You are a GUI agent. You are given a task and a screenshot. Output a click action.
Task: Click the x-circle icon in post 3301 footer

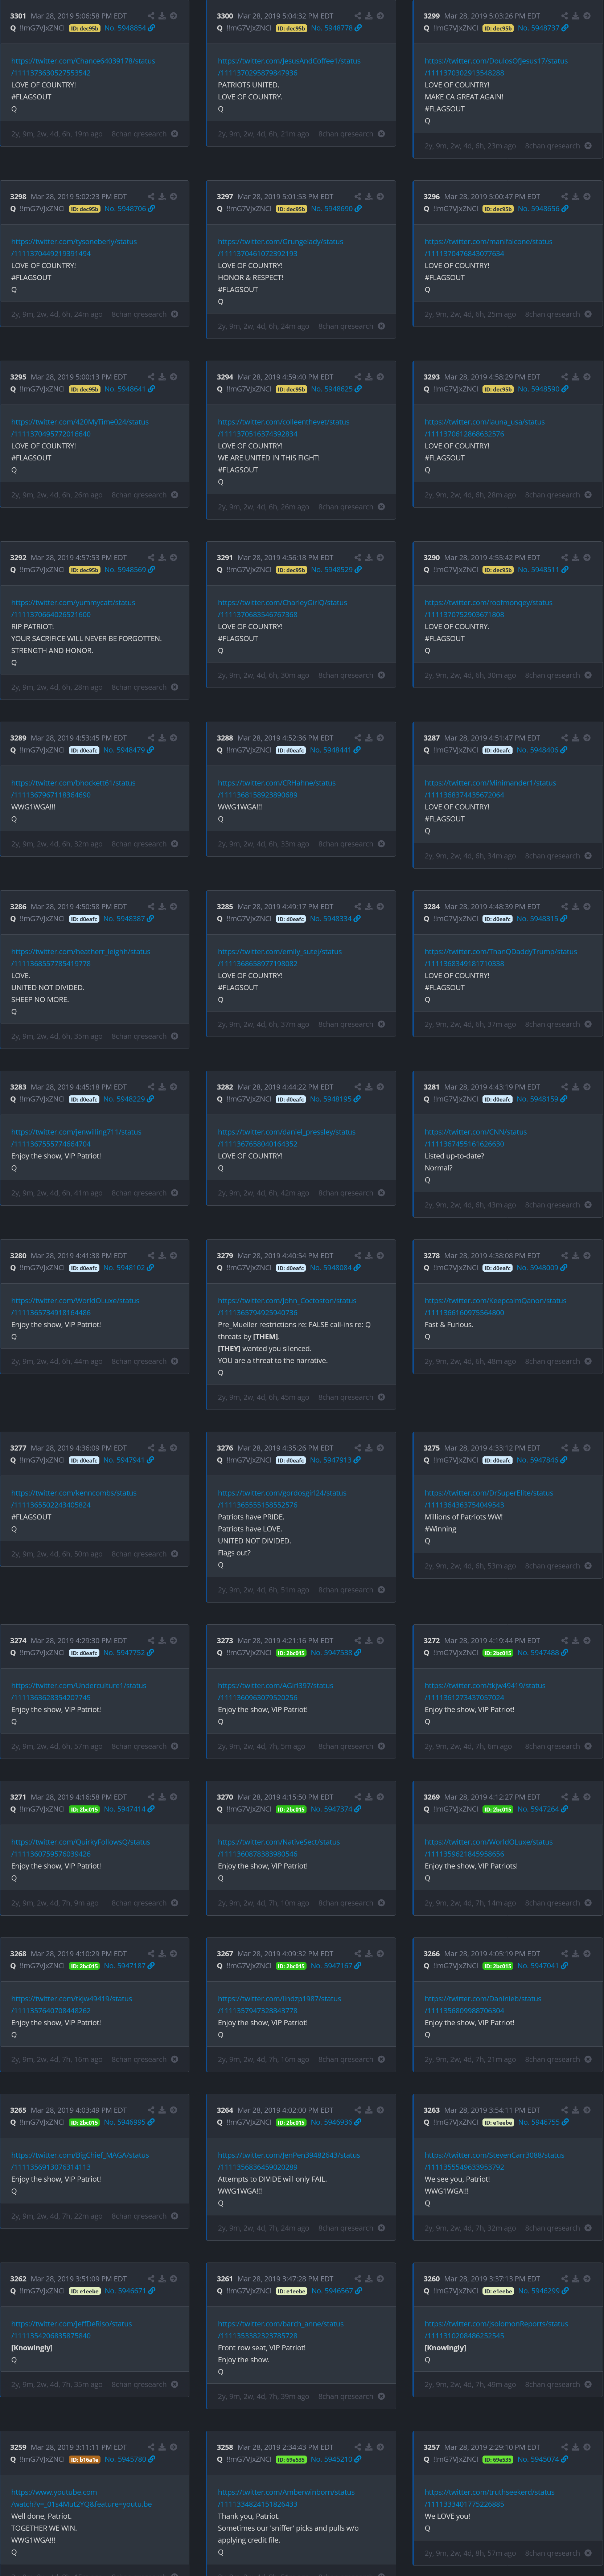point(174,134)
